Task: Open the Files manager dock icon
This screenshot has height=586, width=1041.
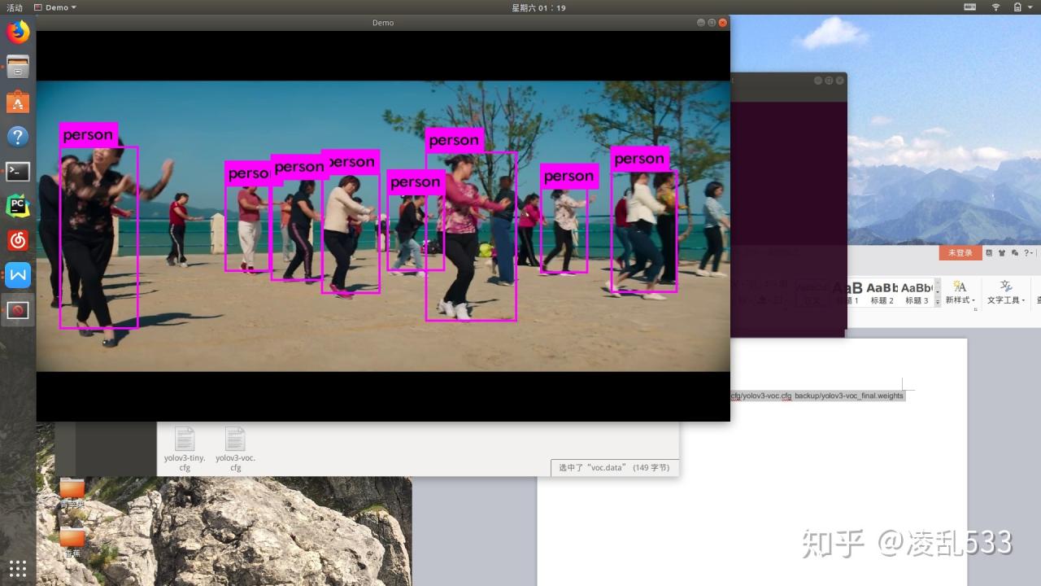Action: click(18, 67)
